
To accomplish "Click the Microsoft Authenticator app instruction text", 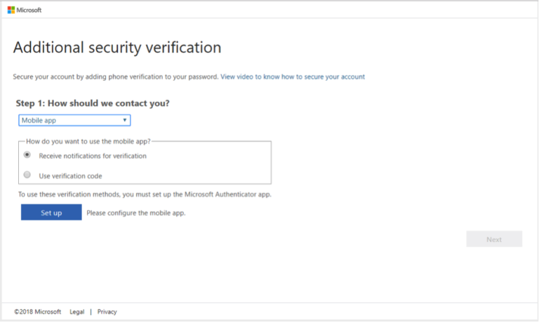I will click(145, 194).
